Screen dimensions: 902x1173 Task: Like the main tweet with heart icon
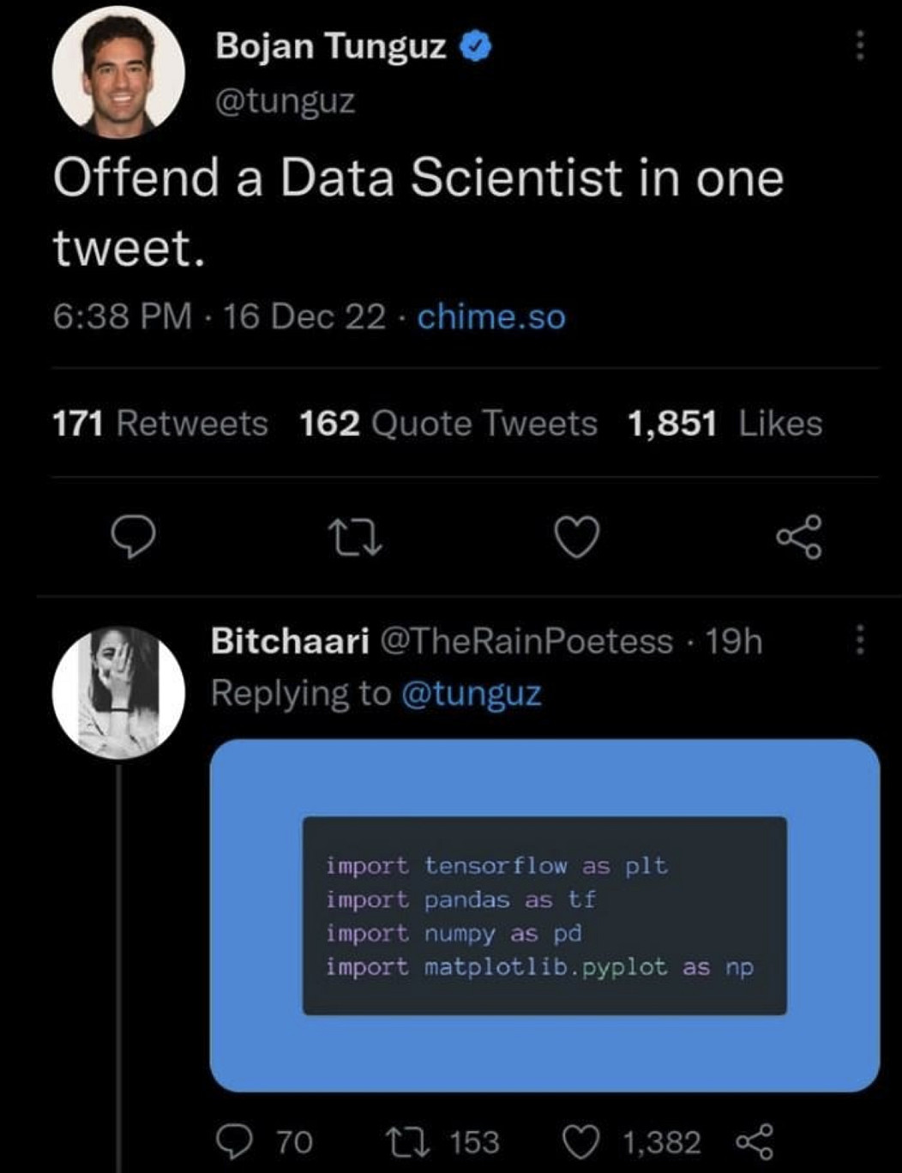[x=577, y=538]
